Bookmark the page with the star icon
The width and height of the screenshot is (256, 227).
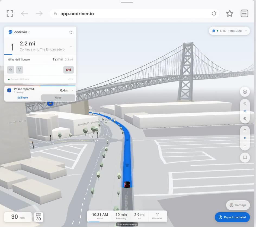(229, 13)
